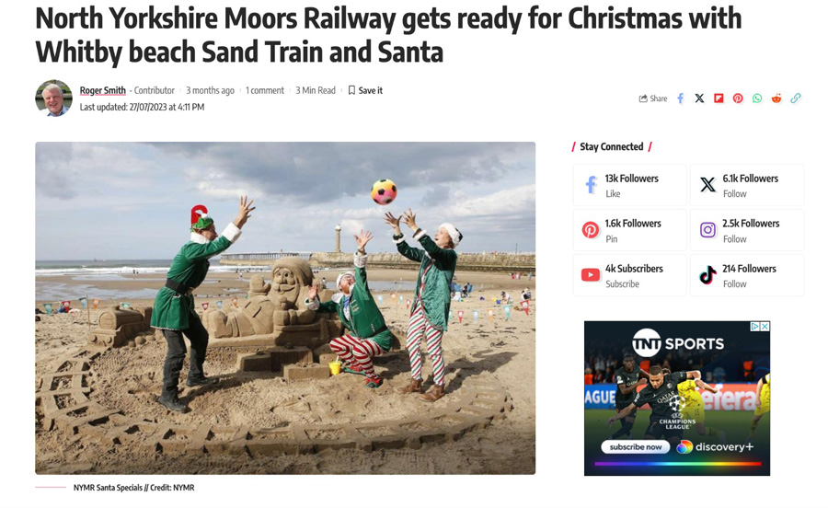The width and height of the screenshot is (828, 508).
Task: Subscribe to YouTube channel with 4k Subscribers
Action: [630, 275]
